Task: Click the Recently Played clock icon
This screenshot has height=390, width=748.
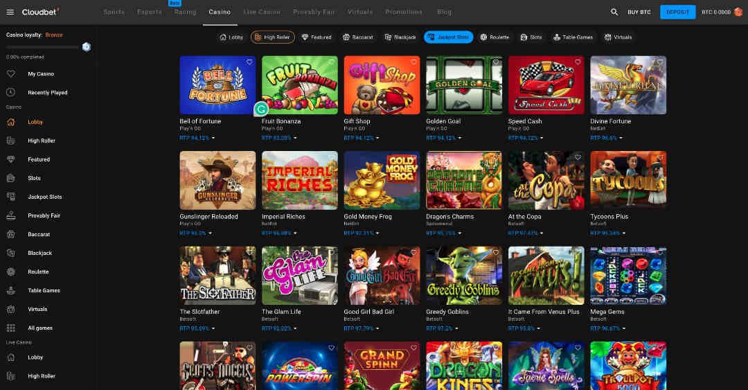Action: pos(11,93)
